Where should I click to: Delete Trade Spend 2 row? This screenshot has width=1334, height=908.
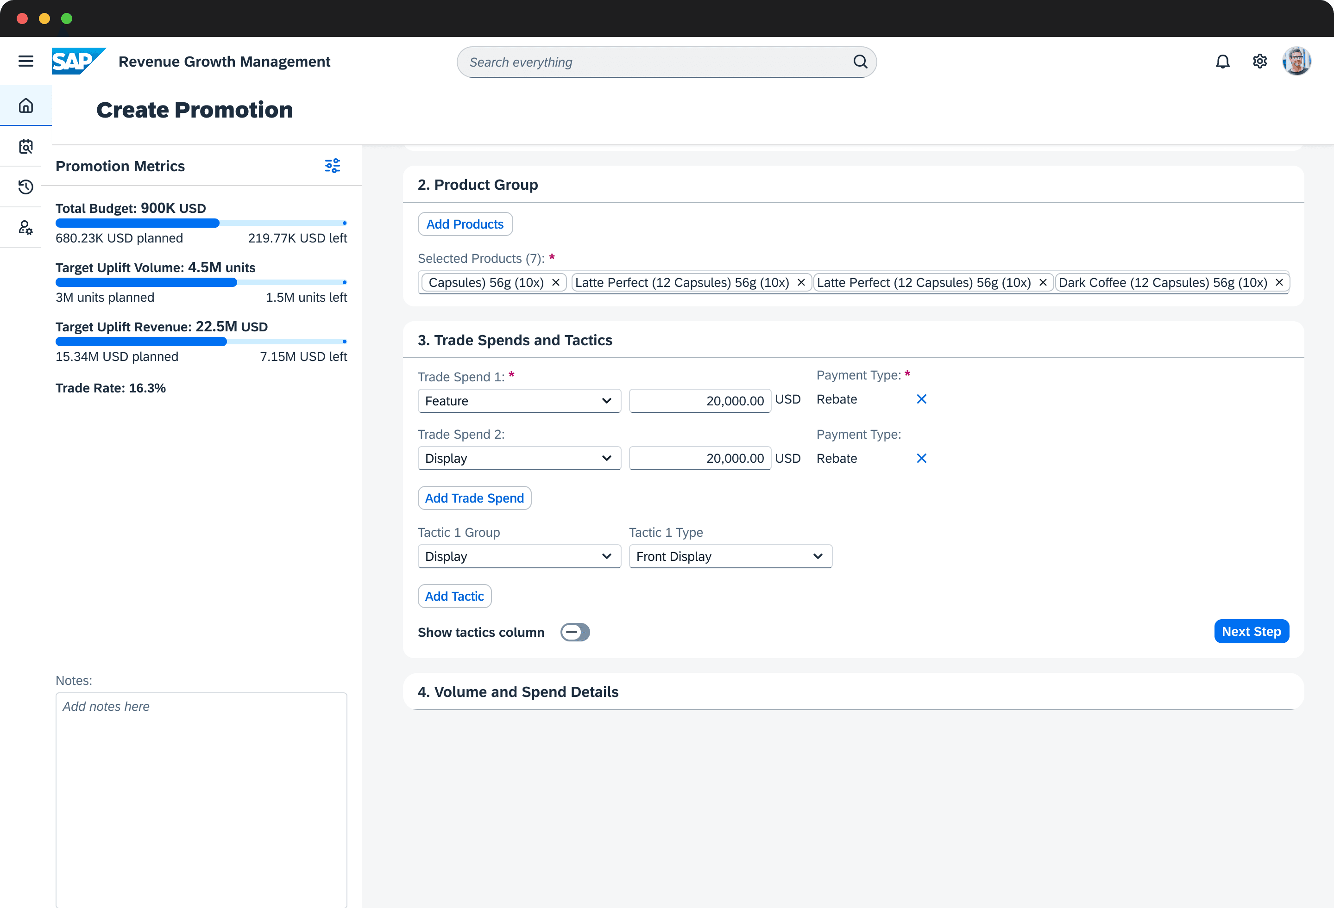tap(921, 458)
